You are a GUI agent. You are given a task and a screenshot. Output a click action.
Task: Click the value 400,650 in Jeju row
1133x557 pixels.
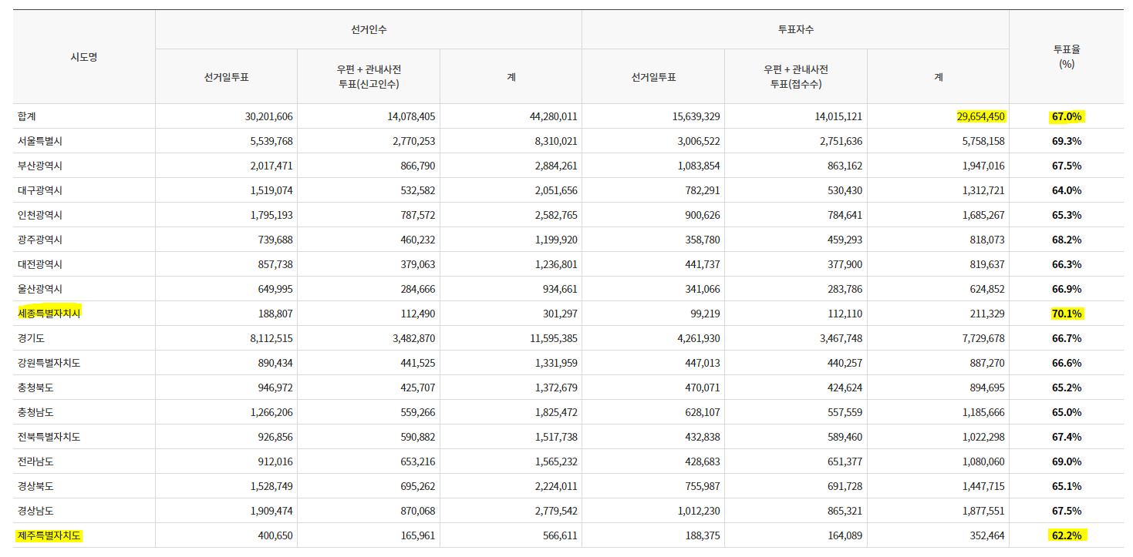(x=275, y=535)
